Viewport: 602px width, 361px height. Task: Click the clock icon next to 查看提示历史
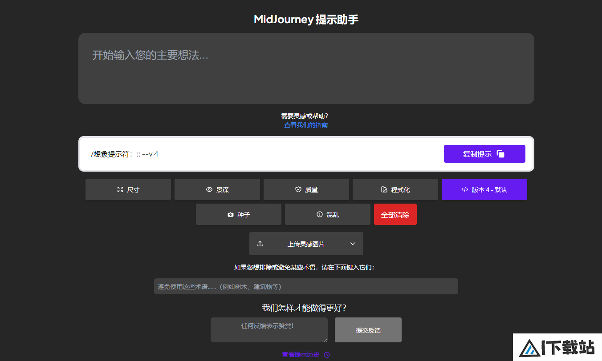(x=327, y=355)
